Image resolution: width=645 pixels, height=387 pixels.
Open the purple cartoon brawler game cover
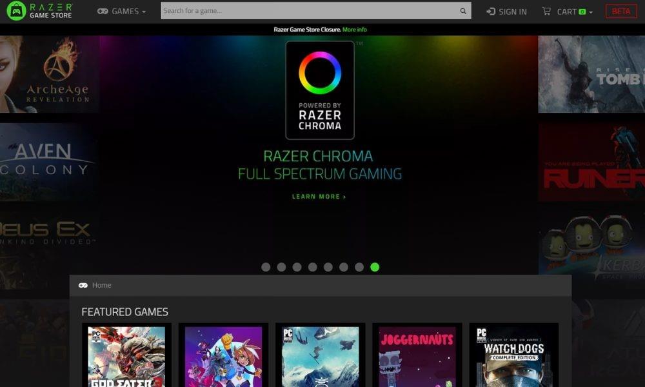point(223,357)
